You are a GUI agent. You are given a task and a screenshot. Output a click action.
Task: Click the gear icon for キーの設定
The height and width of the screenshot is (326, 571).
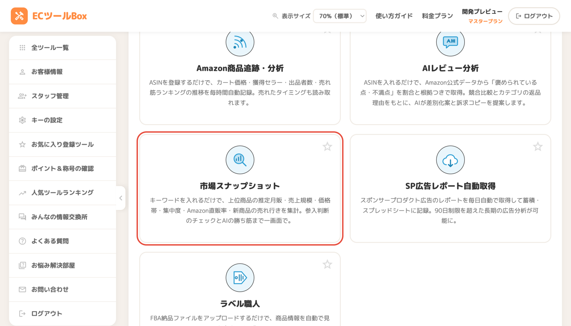(22, 120)
